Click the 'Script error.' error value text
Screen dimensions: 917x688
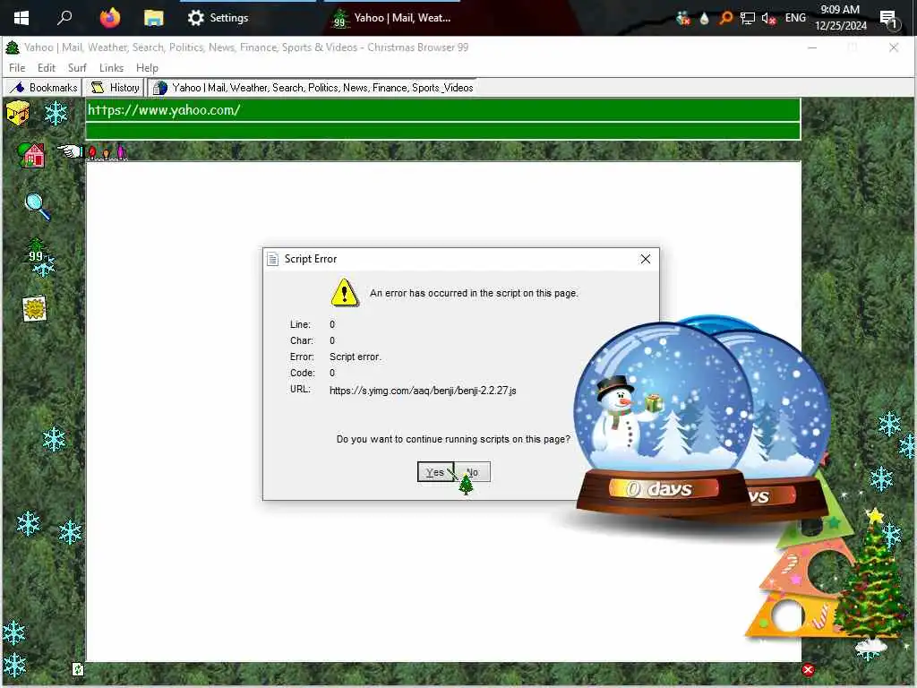tap(355, 357)
